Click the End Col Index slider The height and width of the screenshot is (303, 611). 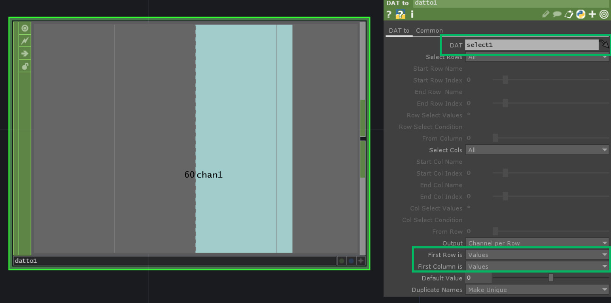point(550,196)
